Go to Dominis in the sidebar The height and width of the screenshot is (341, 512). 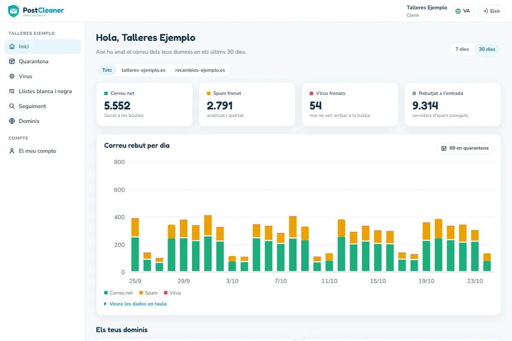42,121
